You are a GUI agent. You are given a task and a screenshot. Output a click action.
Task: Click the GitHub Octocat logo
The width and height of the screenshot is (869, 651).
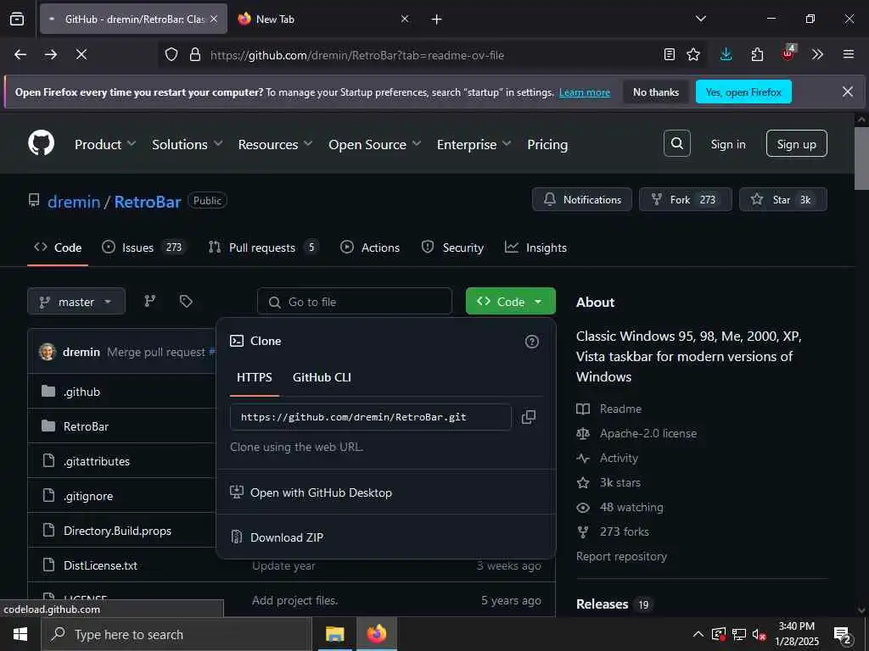click(x=41, y=143)
